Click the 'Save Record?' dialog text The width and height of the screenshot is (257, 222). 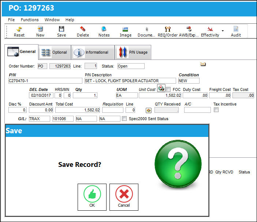80,164
